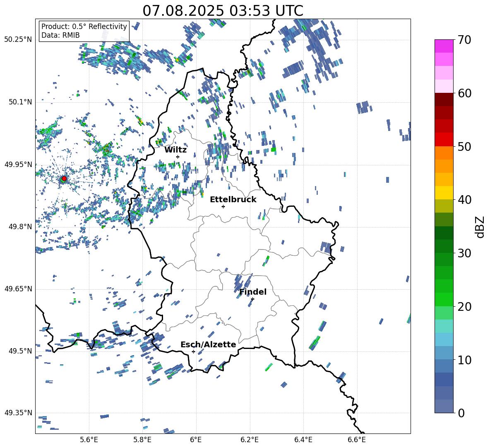Click the 50.25°N latitude label
Image resolution: width=490 pixels, height=448 pixels.
(18, 40)
